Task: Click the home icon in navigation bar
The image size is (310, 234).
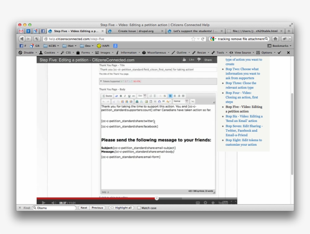Action: pos(275,39)
